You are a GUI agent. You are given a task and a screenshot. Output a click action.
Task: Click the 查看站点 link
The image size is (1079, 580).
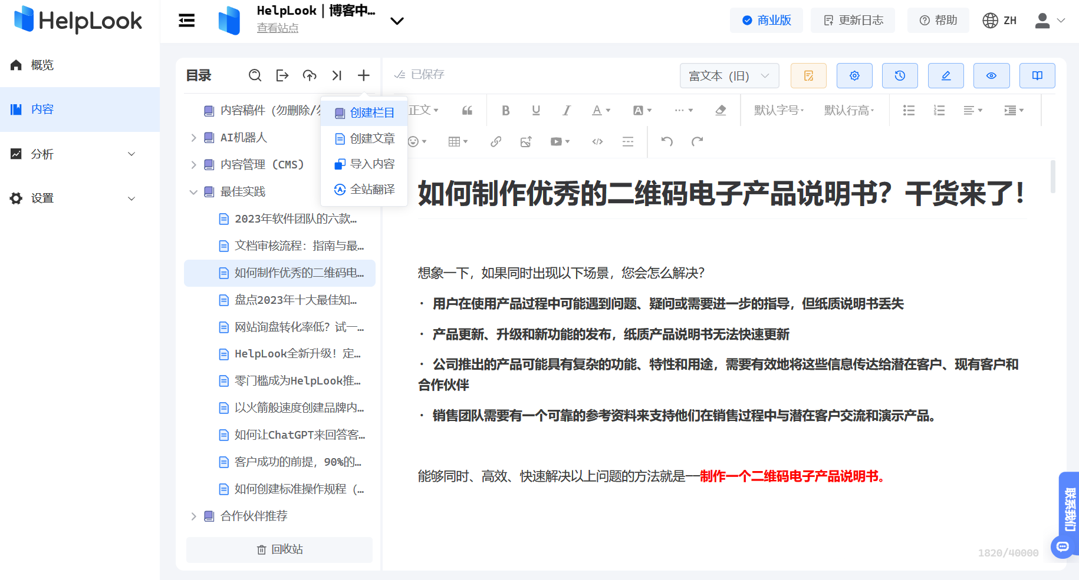[277, 28]
